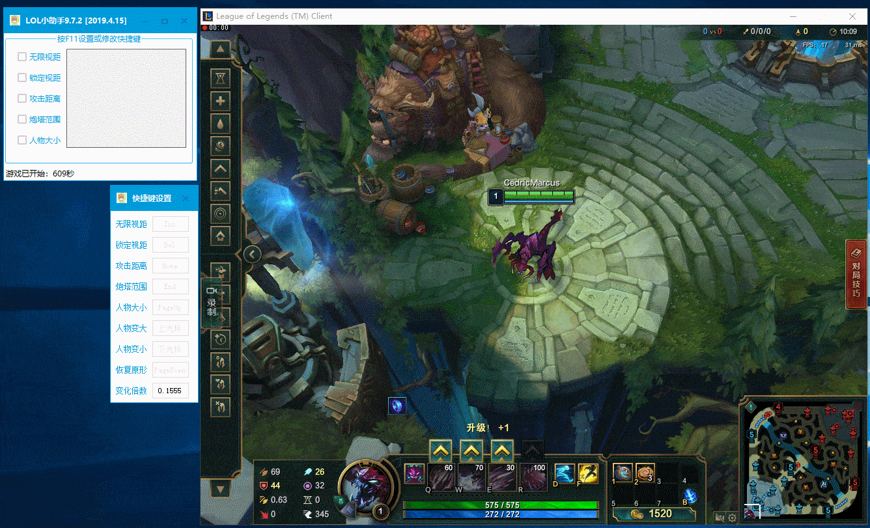Click the water drop mana icon in practice tool
The image size is (870, 528).
coord(221,123)
